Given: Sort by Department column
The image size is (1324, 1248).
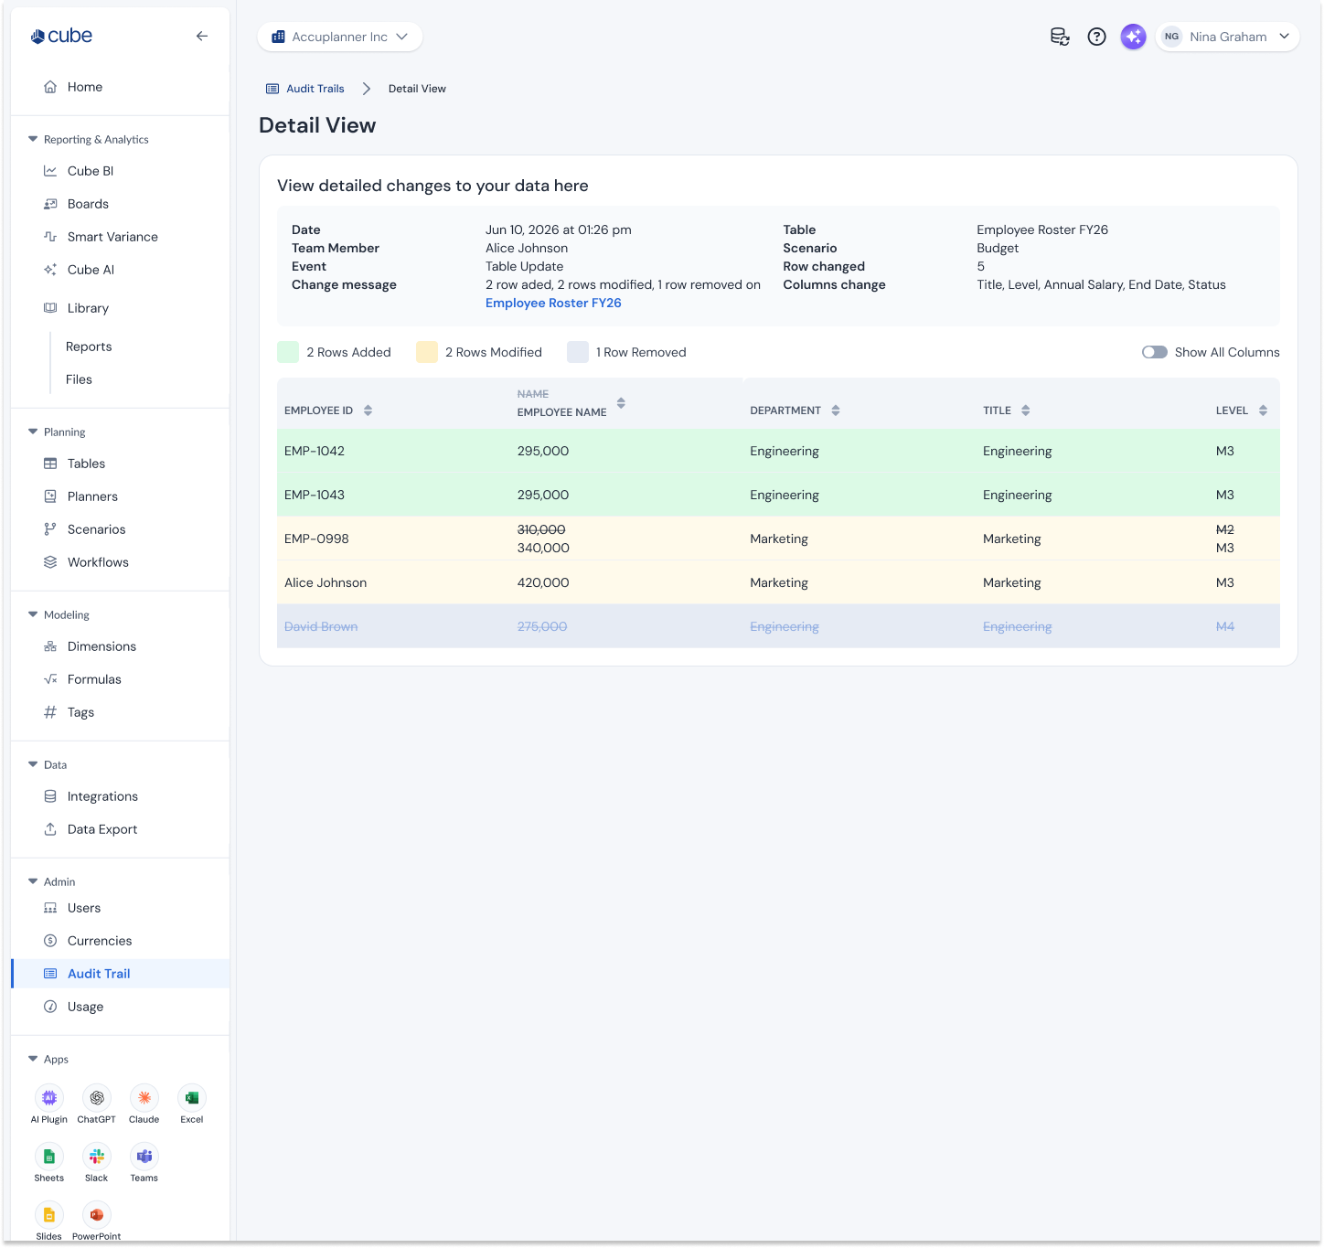Looking at the screenshot, I should pyautogui.click(x=836, y=411).
